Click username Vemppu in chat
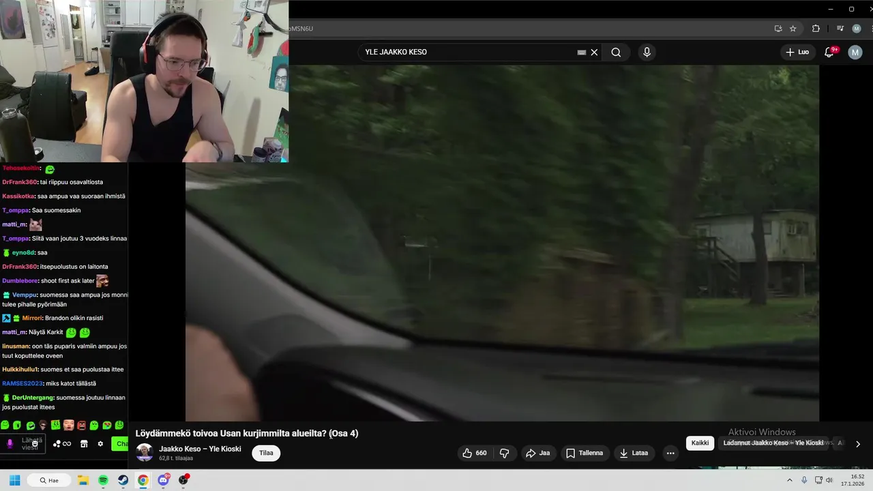The image size is (873, 491). point(25,295)
